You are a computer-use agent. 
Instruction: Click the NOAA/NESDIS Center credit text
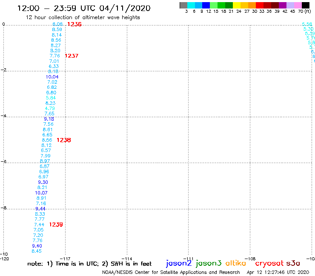(171, 273)
